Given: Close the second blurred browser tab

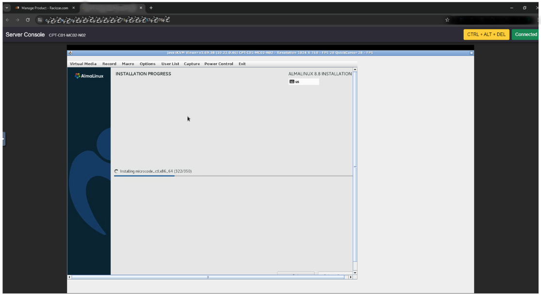Looking at the screenshot, I should pos(141,8).
